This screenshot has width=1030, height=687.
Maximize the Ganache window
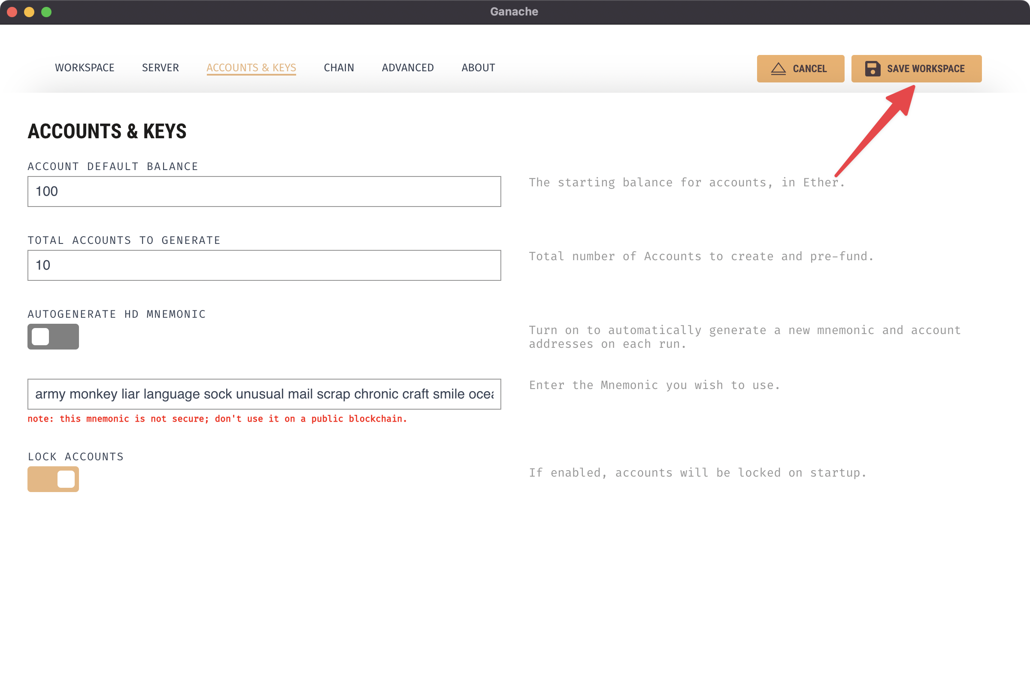pos(46,12)
